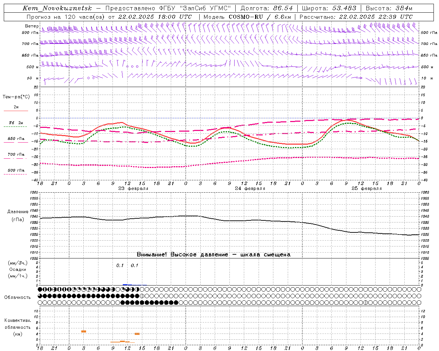This screenshot has height=351, width=439.
Task: Click the Рассчитано: 22.02.2025 22:39 UTC text
Action: pos(356,17)
